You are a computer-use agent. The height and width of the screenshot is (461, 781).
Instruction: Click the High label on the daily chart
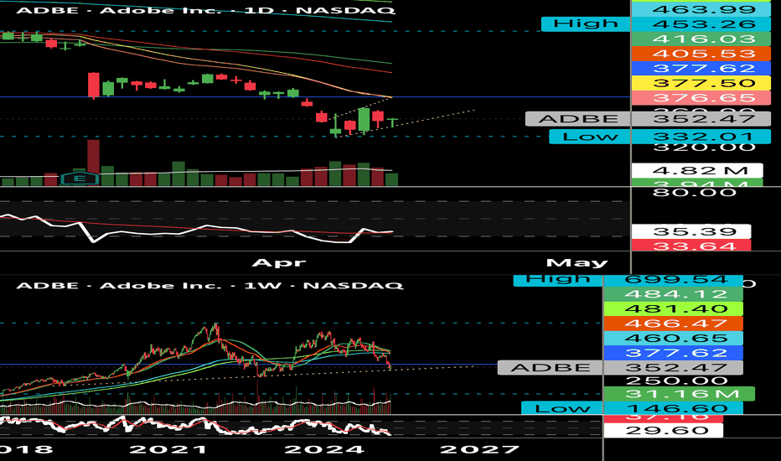point(586,24)
